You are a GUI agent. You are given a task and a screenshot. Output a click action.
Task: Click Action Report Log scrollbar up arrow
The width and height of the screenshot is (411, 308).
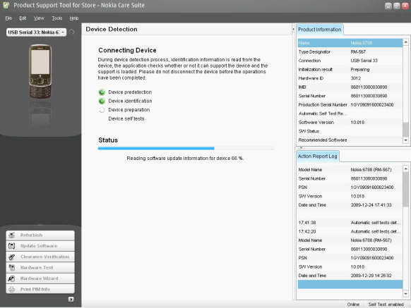click(x=406, y=168)
